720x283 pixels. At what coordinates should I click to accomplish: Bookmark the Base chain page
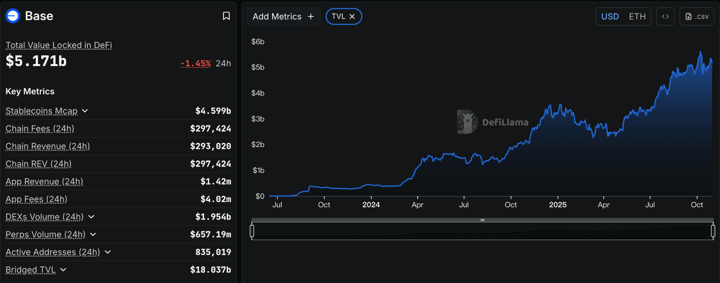(226, 16)
